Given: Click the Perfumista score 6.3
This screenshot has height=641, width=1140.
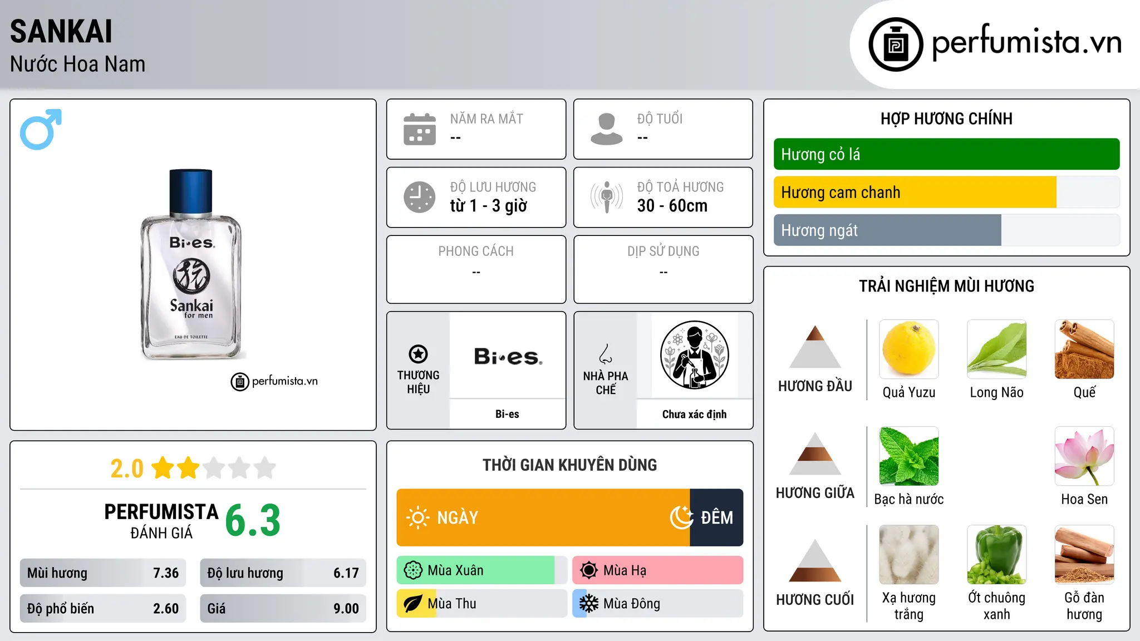Looking at the screenshot, I should 253,520.
